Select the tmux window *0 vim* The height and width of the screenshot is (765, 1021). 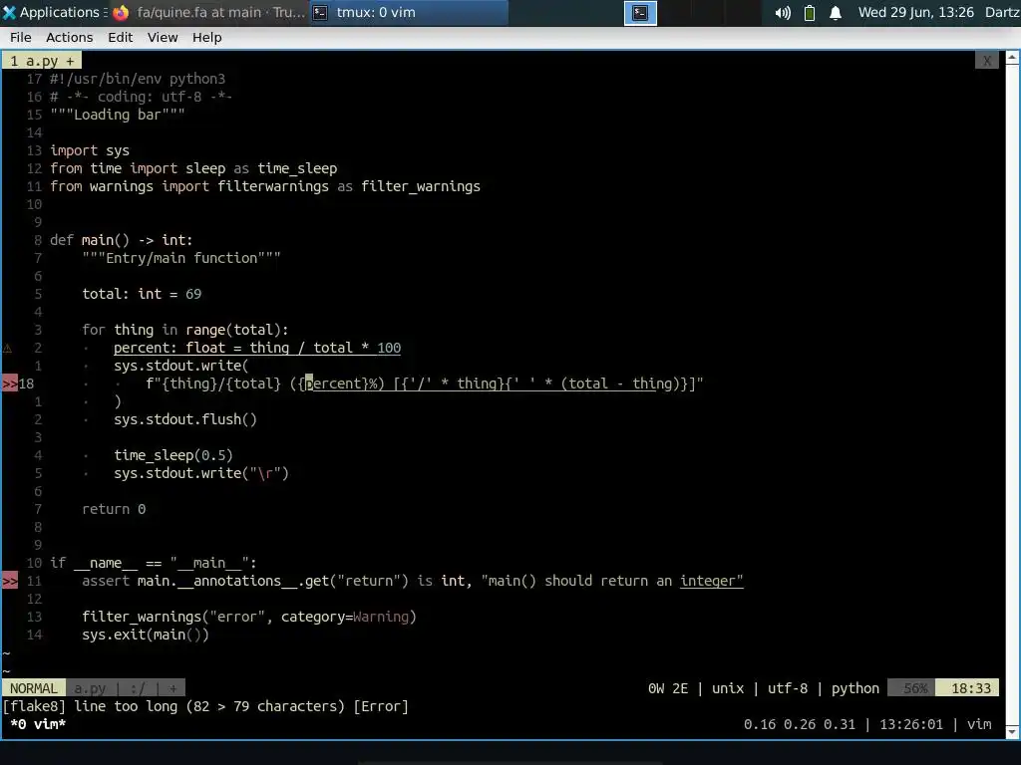38,724
